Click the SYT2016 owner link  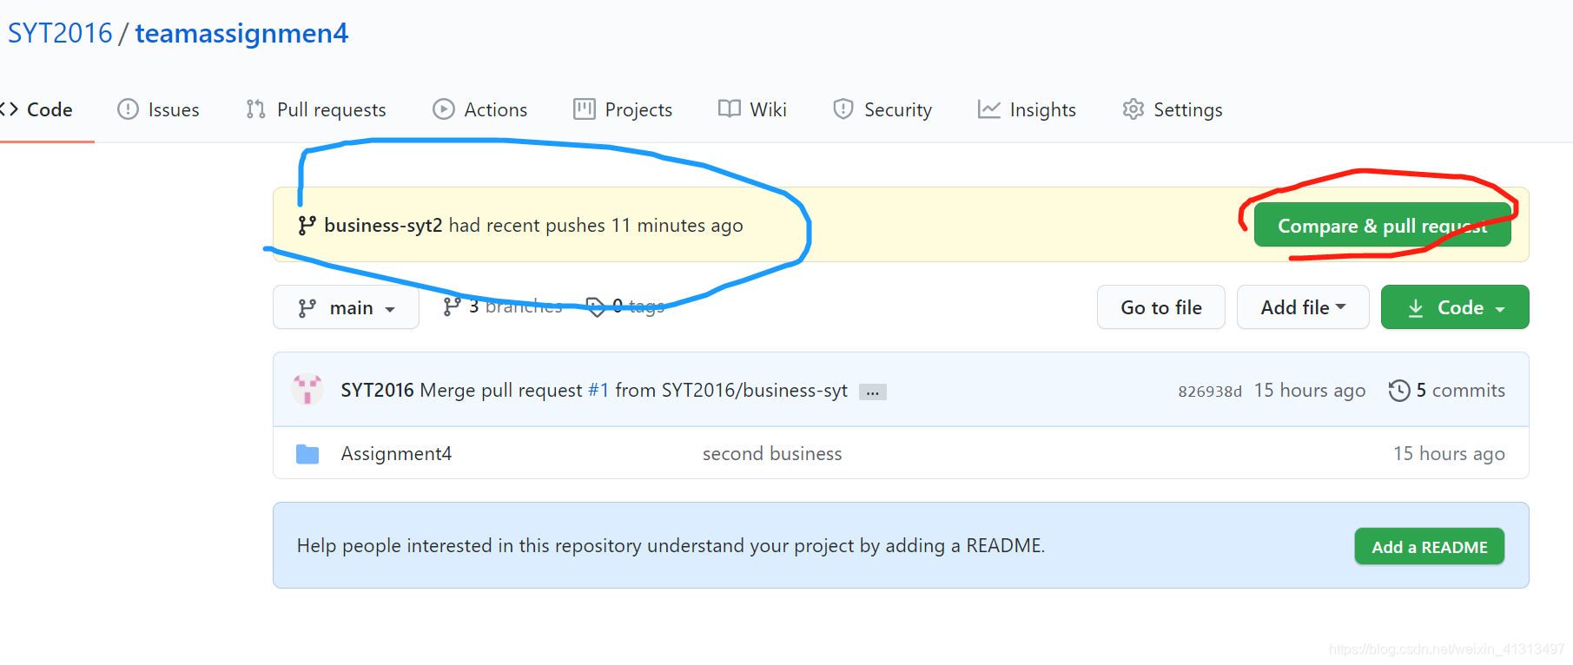click(x=60, y=33)
